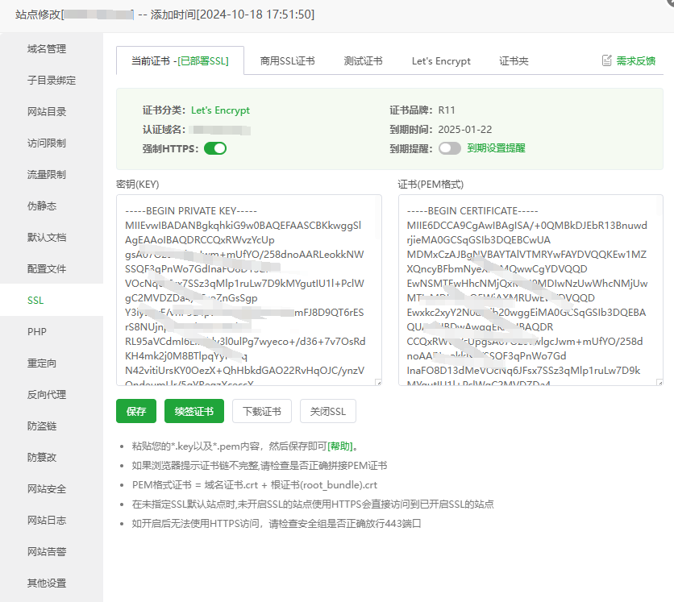Switch to the 当前证书 tab
The image size is (674, 602).
point(180,61)
